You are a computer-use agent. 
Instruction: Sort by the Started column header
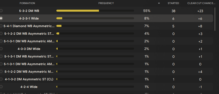[173, 3]
